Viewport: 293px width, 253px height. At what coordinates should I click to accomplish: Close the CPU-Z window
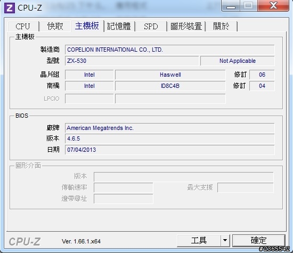tap(273, 6)
